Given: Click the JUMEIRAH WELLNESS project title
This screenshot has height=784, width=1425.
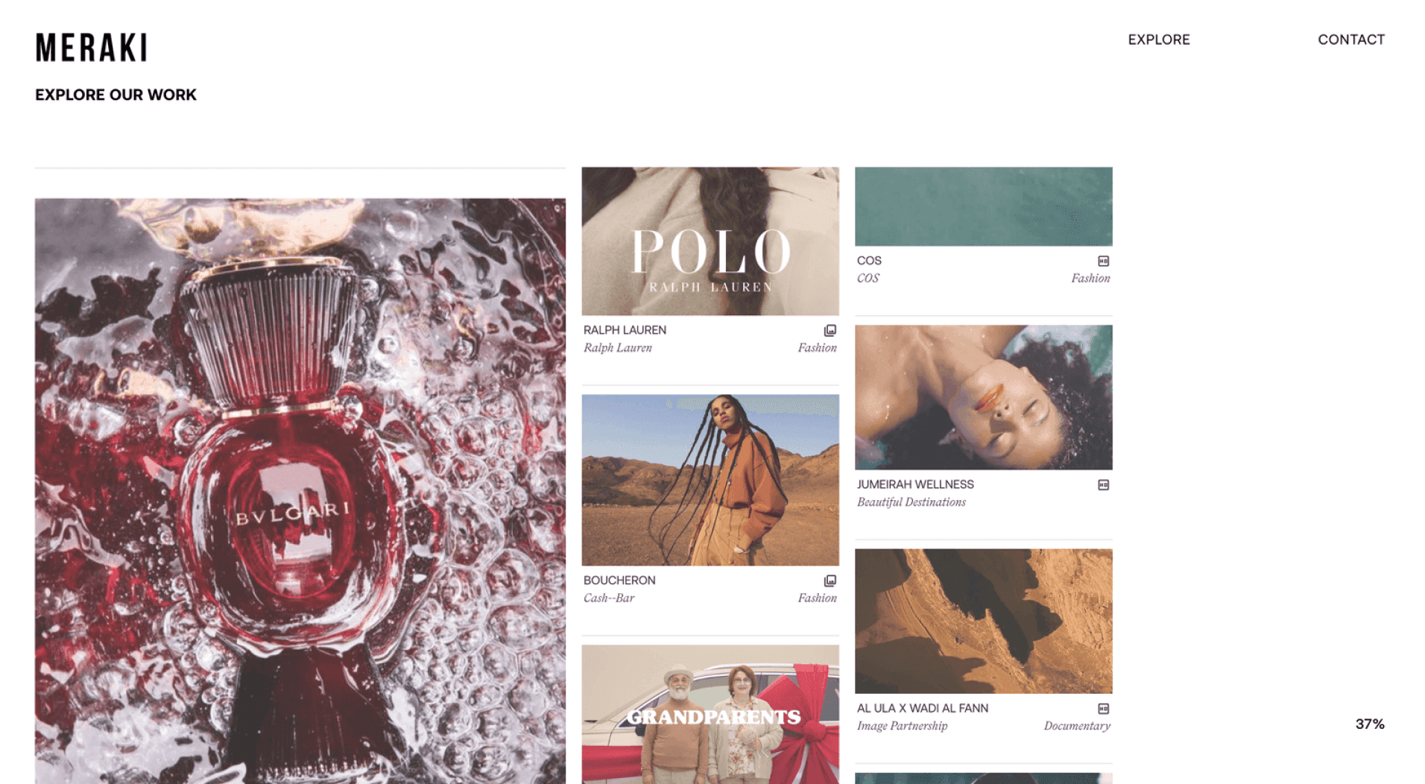Looking at the screenshot, I should (x=915, y=484).
